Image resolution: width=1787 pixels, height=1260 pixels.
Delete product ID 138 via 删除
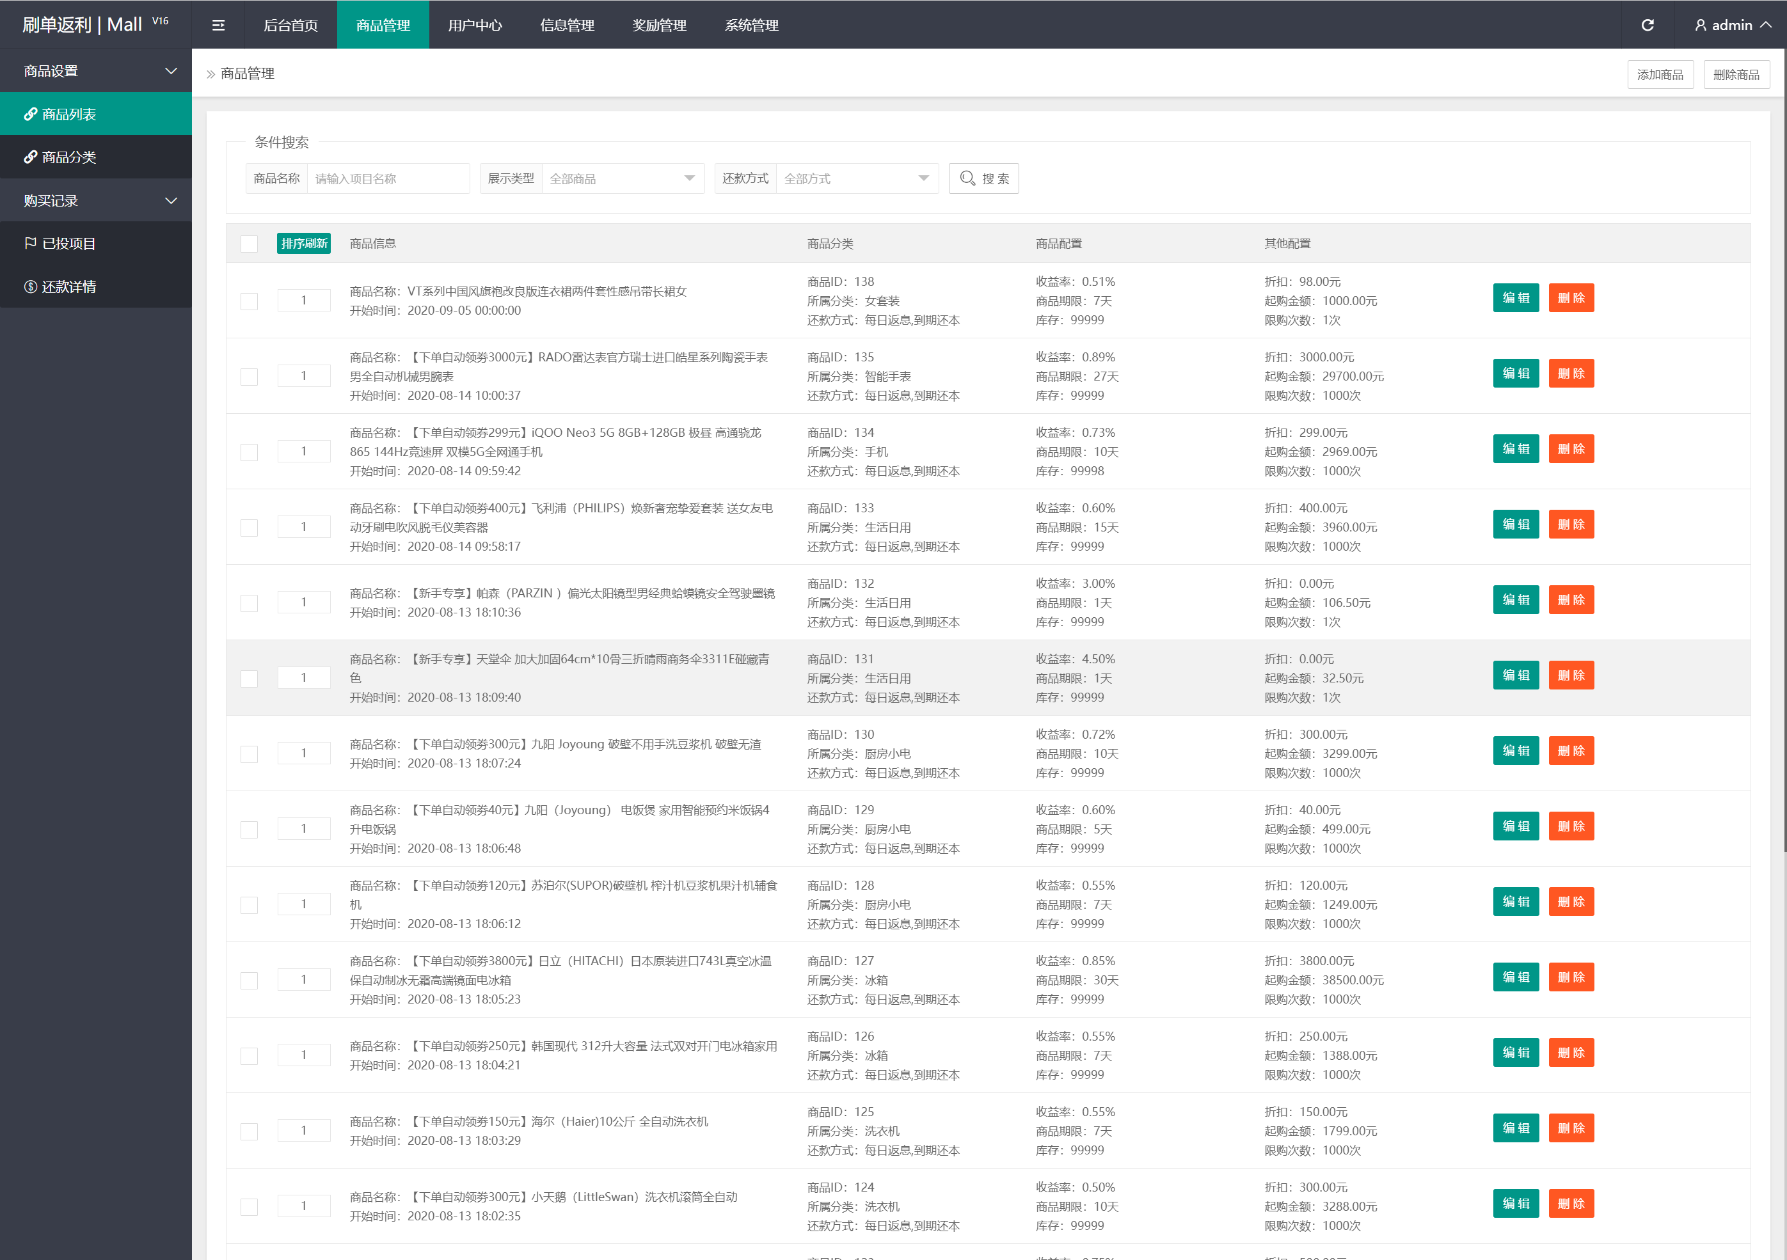pyautogui.click(x=1571, y=298)
